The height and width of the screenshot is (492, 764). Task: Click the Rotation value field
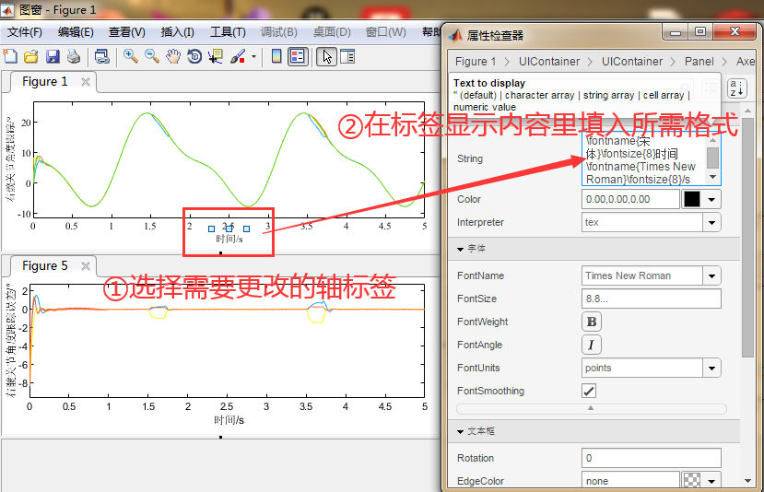651,459
